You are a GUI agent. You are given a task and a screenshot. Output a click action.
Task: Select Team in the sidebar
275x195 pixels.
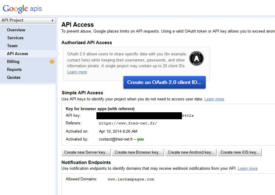(12, 46)
